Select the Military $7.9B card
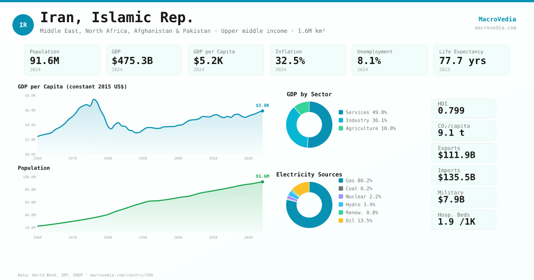The width and height of the screenshot is (534, 280). coord(464,197)
